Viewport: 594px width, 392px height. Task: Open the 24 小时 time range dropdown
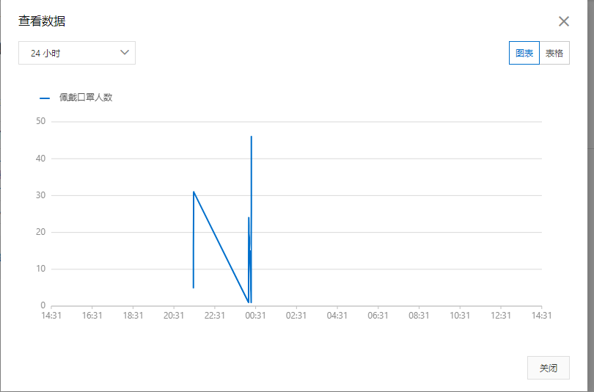[x=77, y=53]
